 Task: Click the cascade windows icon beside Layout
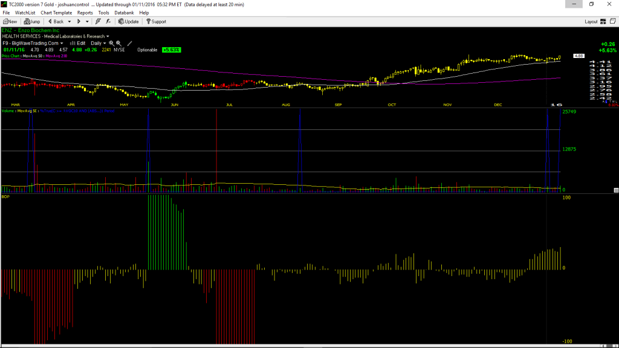tap(613, 21)
